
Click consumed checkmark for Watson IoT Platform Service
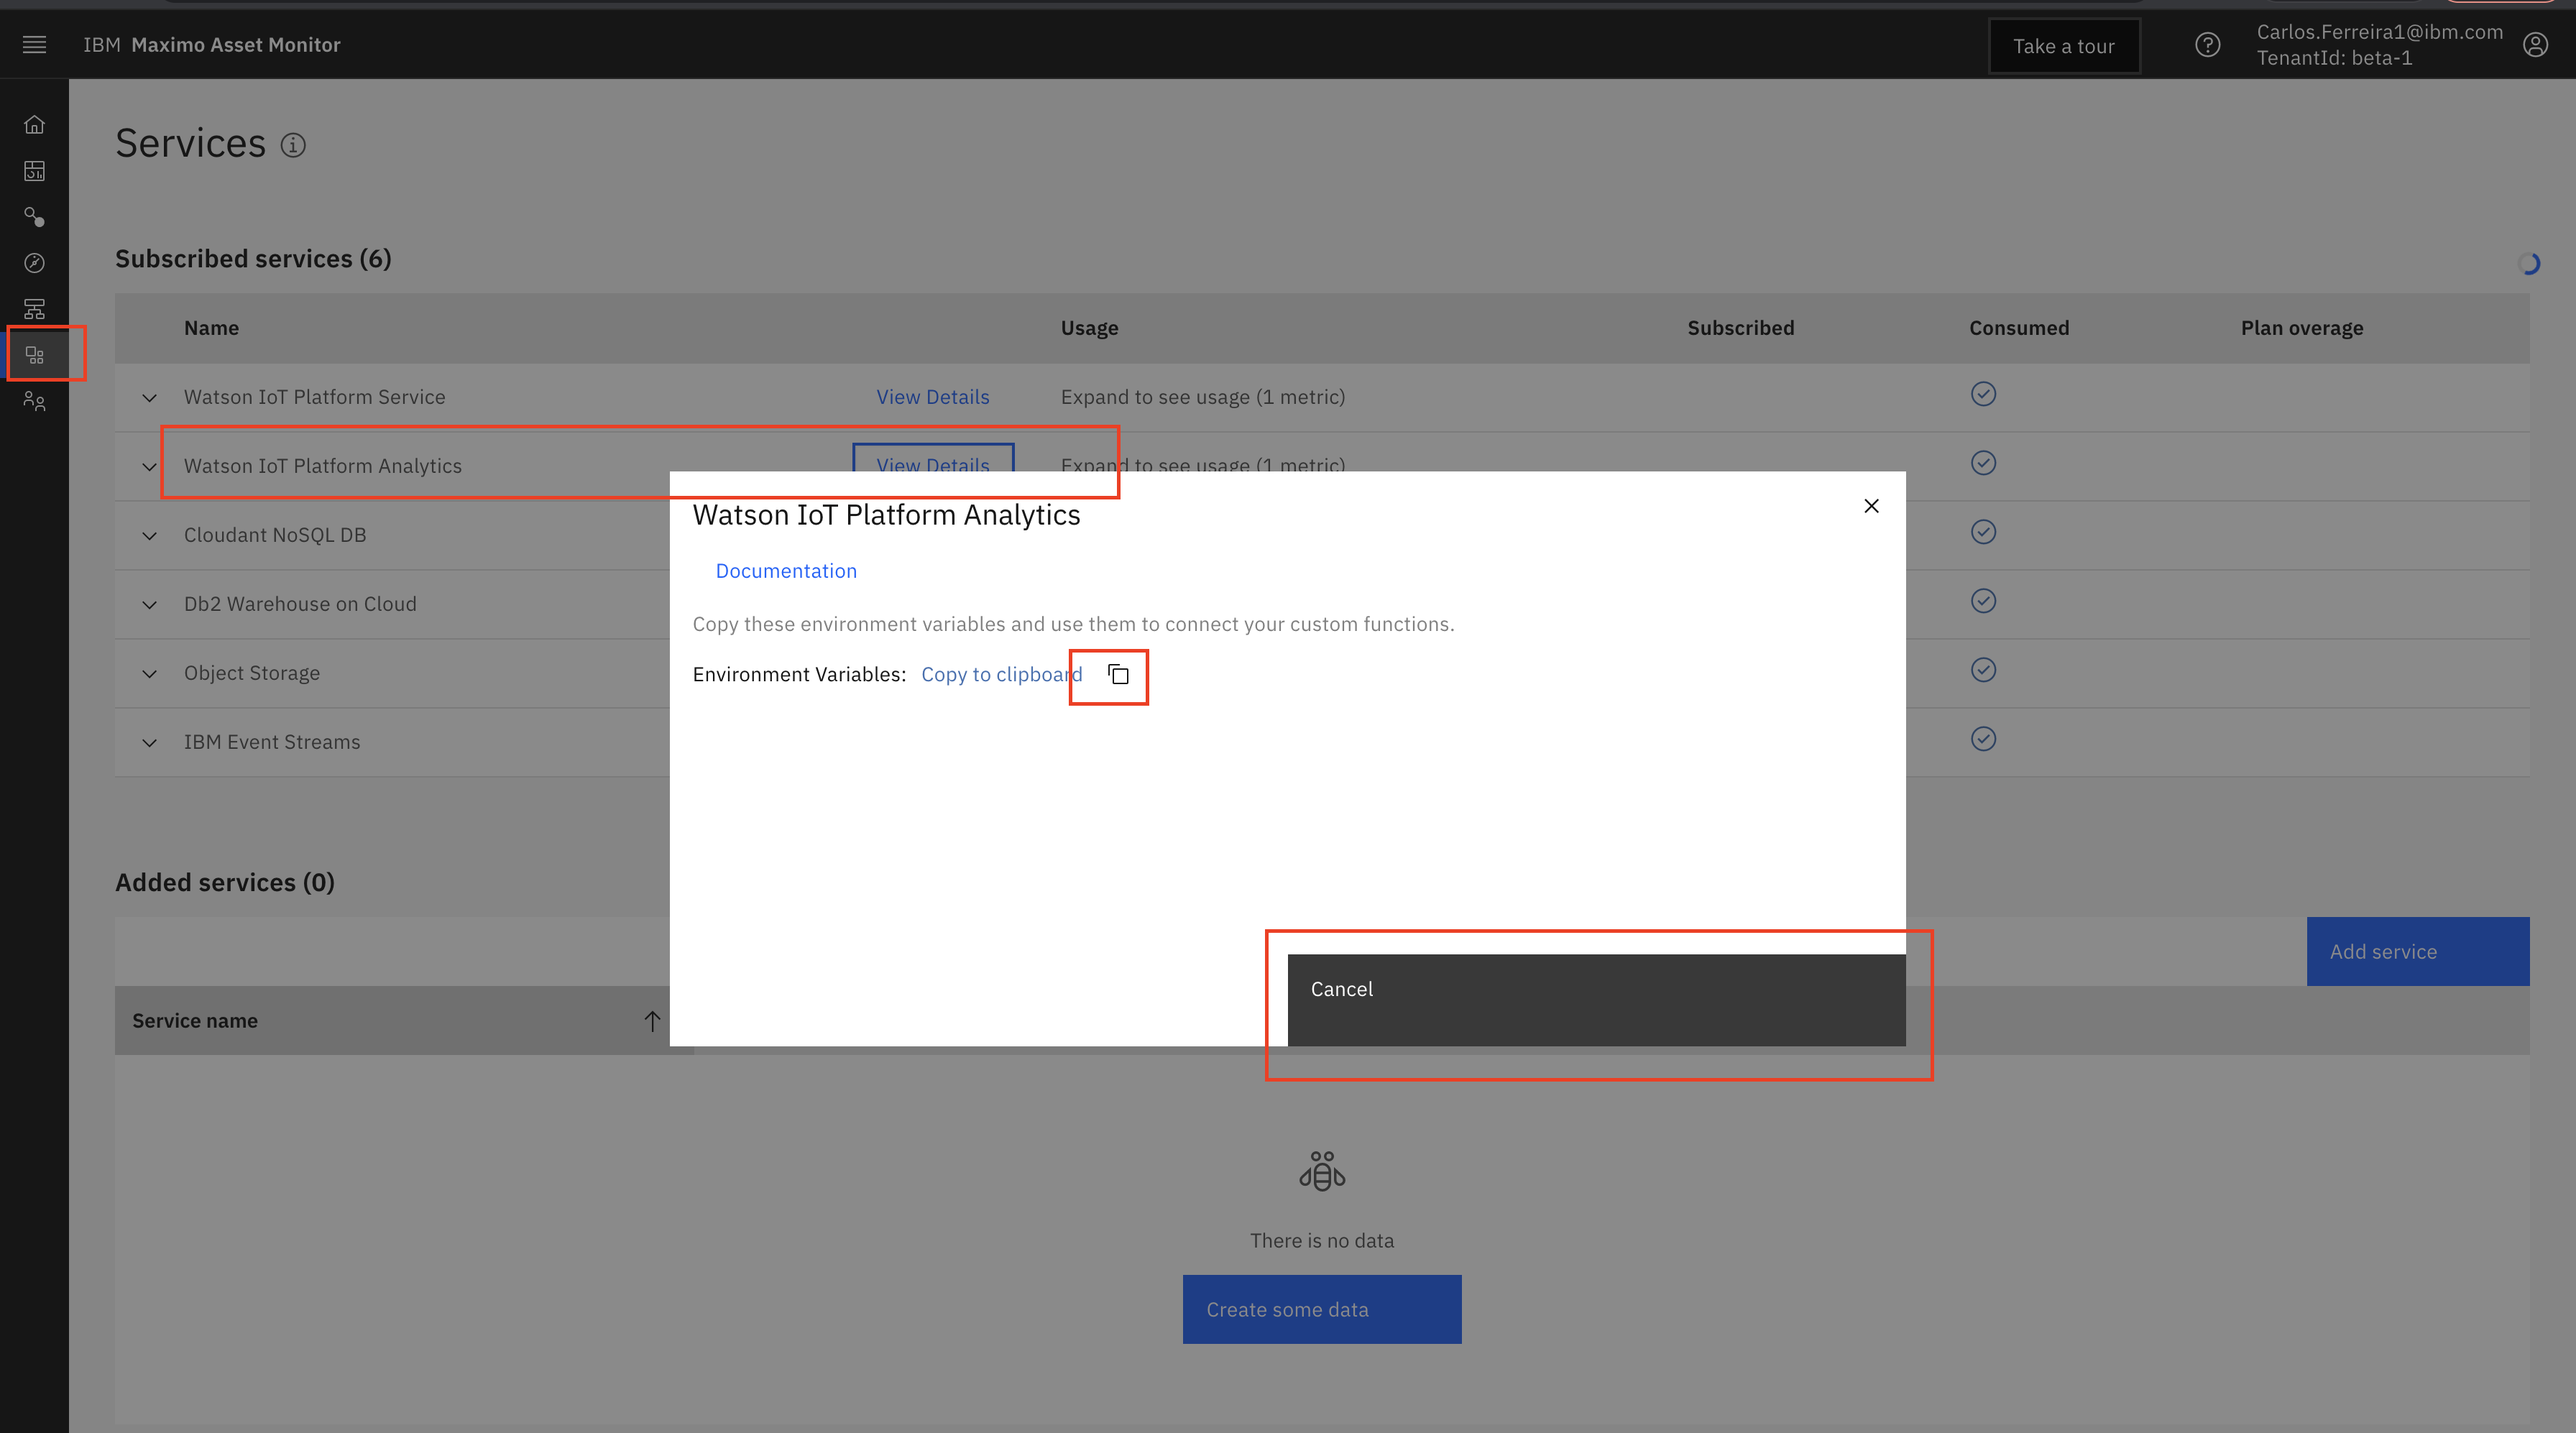coord(1983,394)
